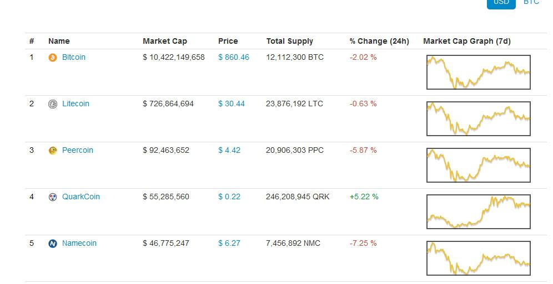Sort table by Market Cap header
Screen dimensions: 553x284
click(x=165, y=41)
